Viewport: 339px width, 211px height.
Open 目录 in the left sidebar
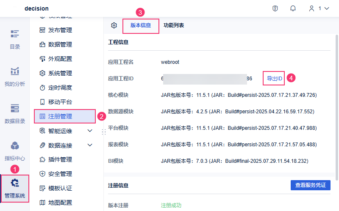click(x=15, y=39)
